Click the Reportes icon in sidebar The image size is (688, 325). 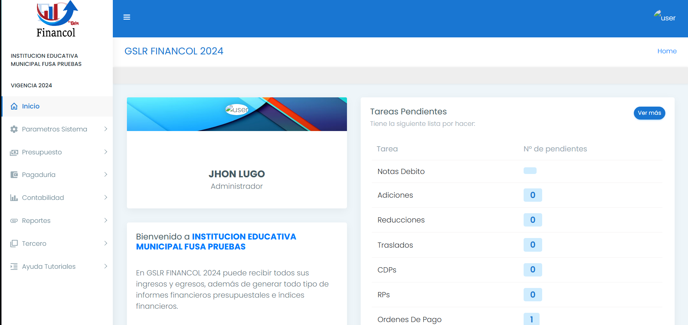[14, 221]
